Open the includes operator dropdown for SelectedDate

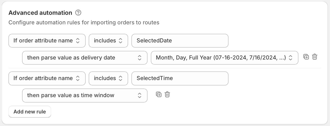(108, 41)
